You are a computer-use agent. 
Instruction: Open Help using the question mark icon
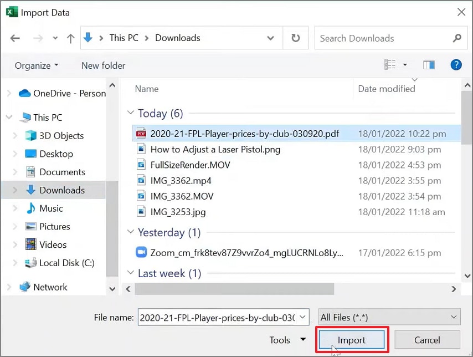click(456, 65)
